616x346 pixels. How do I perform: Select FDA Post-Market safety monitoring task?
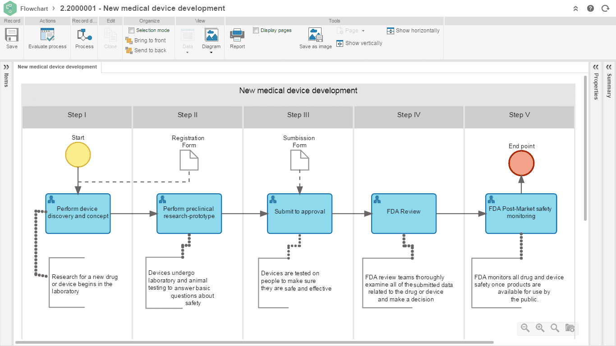(521, 214)
